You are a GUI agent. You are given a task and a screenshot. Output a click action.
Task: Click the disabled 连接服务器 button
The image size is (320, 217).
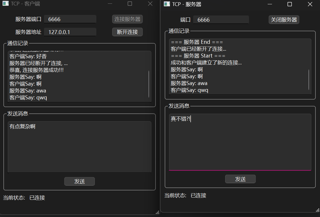pos(127,19)
